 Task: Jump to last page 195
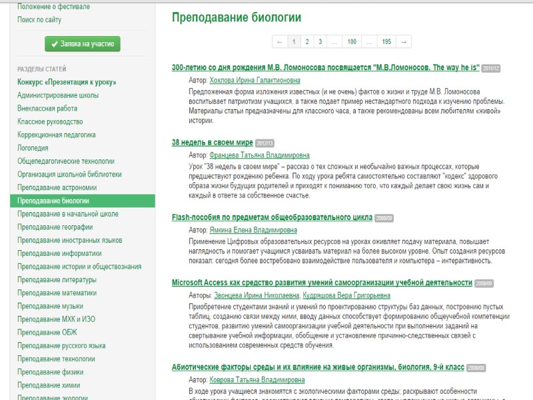386,41
